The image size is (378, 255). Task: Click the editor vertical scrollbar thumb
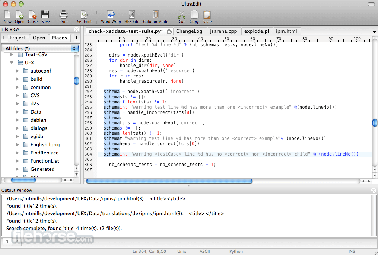pos(375,123)
